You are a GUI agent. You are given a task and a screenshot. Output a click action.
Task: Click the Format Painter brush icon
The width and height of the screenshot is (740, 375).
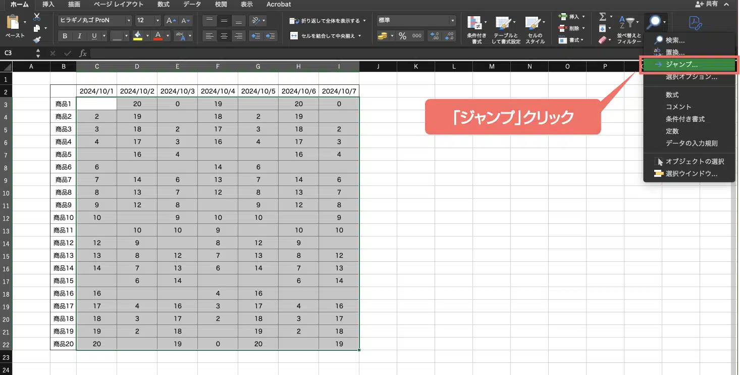coord(37,39)
